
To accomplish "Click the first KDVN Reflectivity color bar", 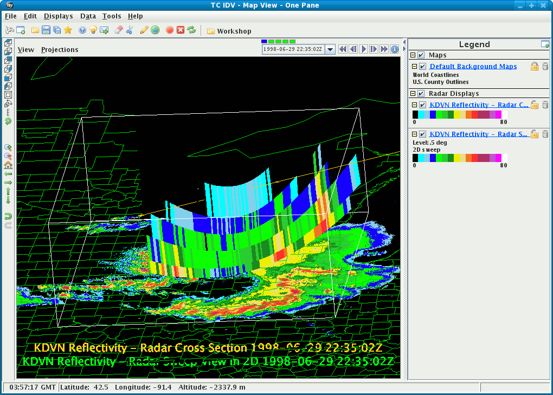I will click(x=460, y=114).
